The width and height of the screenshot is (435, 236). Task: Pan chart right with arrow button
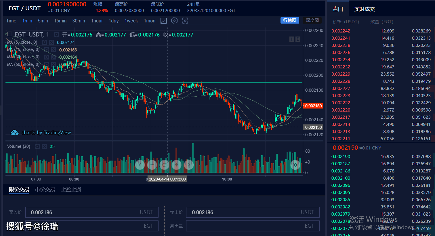(x=189, y=165)
